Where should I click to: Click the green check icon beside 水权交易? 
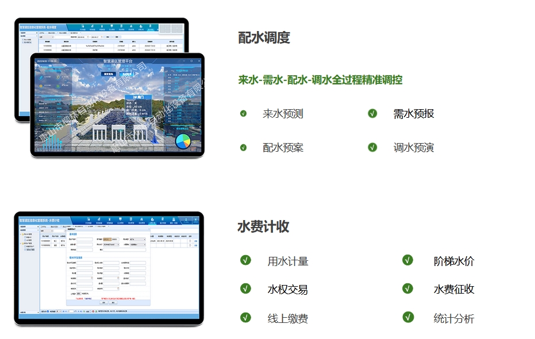click(246, 289)
